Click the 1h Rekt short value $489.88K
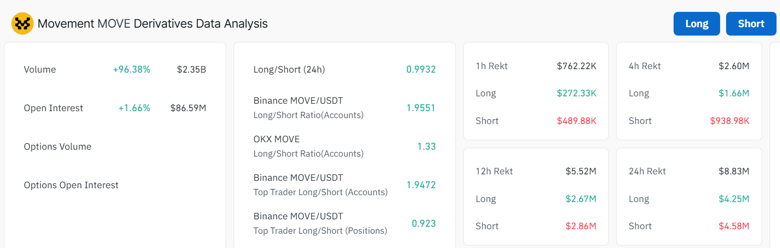This screenshot has height=248, width=780. tap(577, 121)
